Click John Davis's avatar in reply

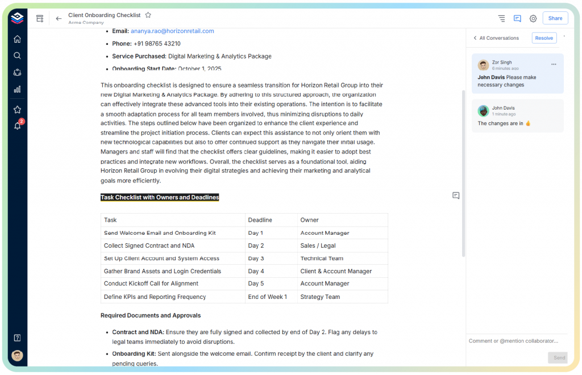pos(483,111)
